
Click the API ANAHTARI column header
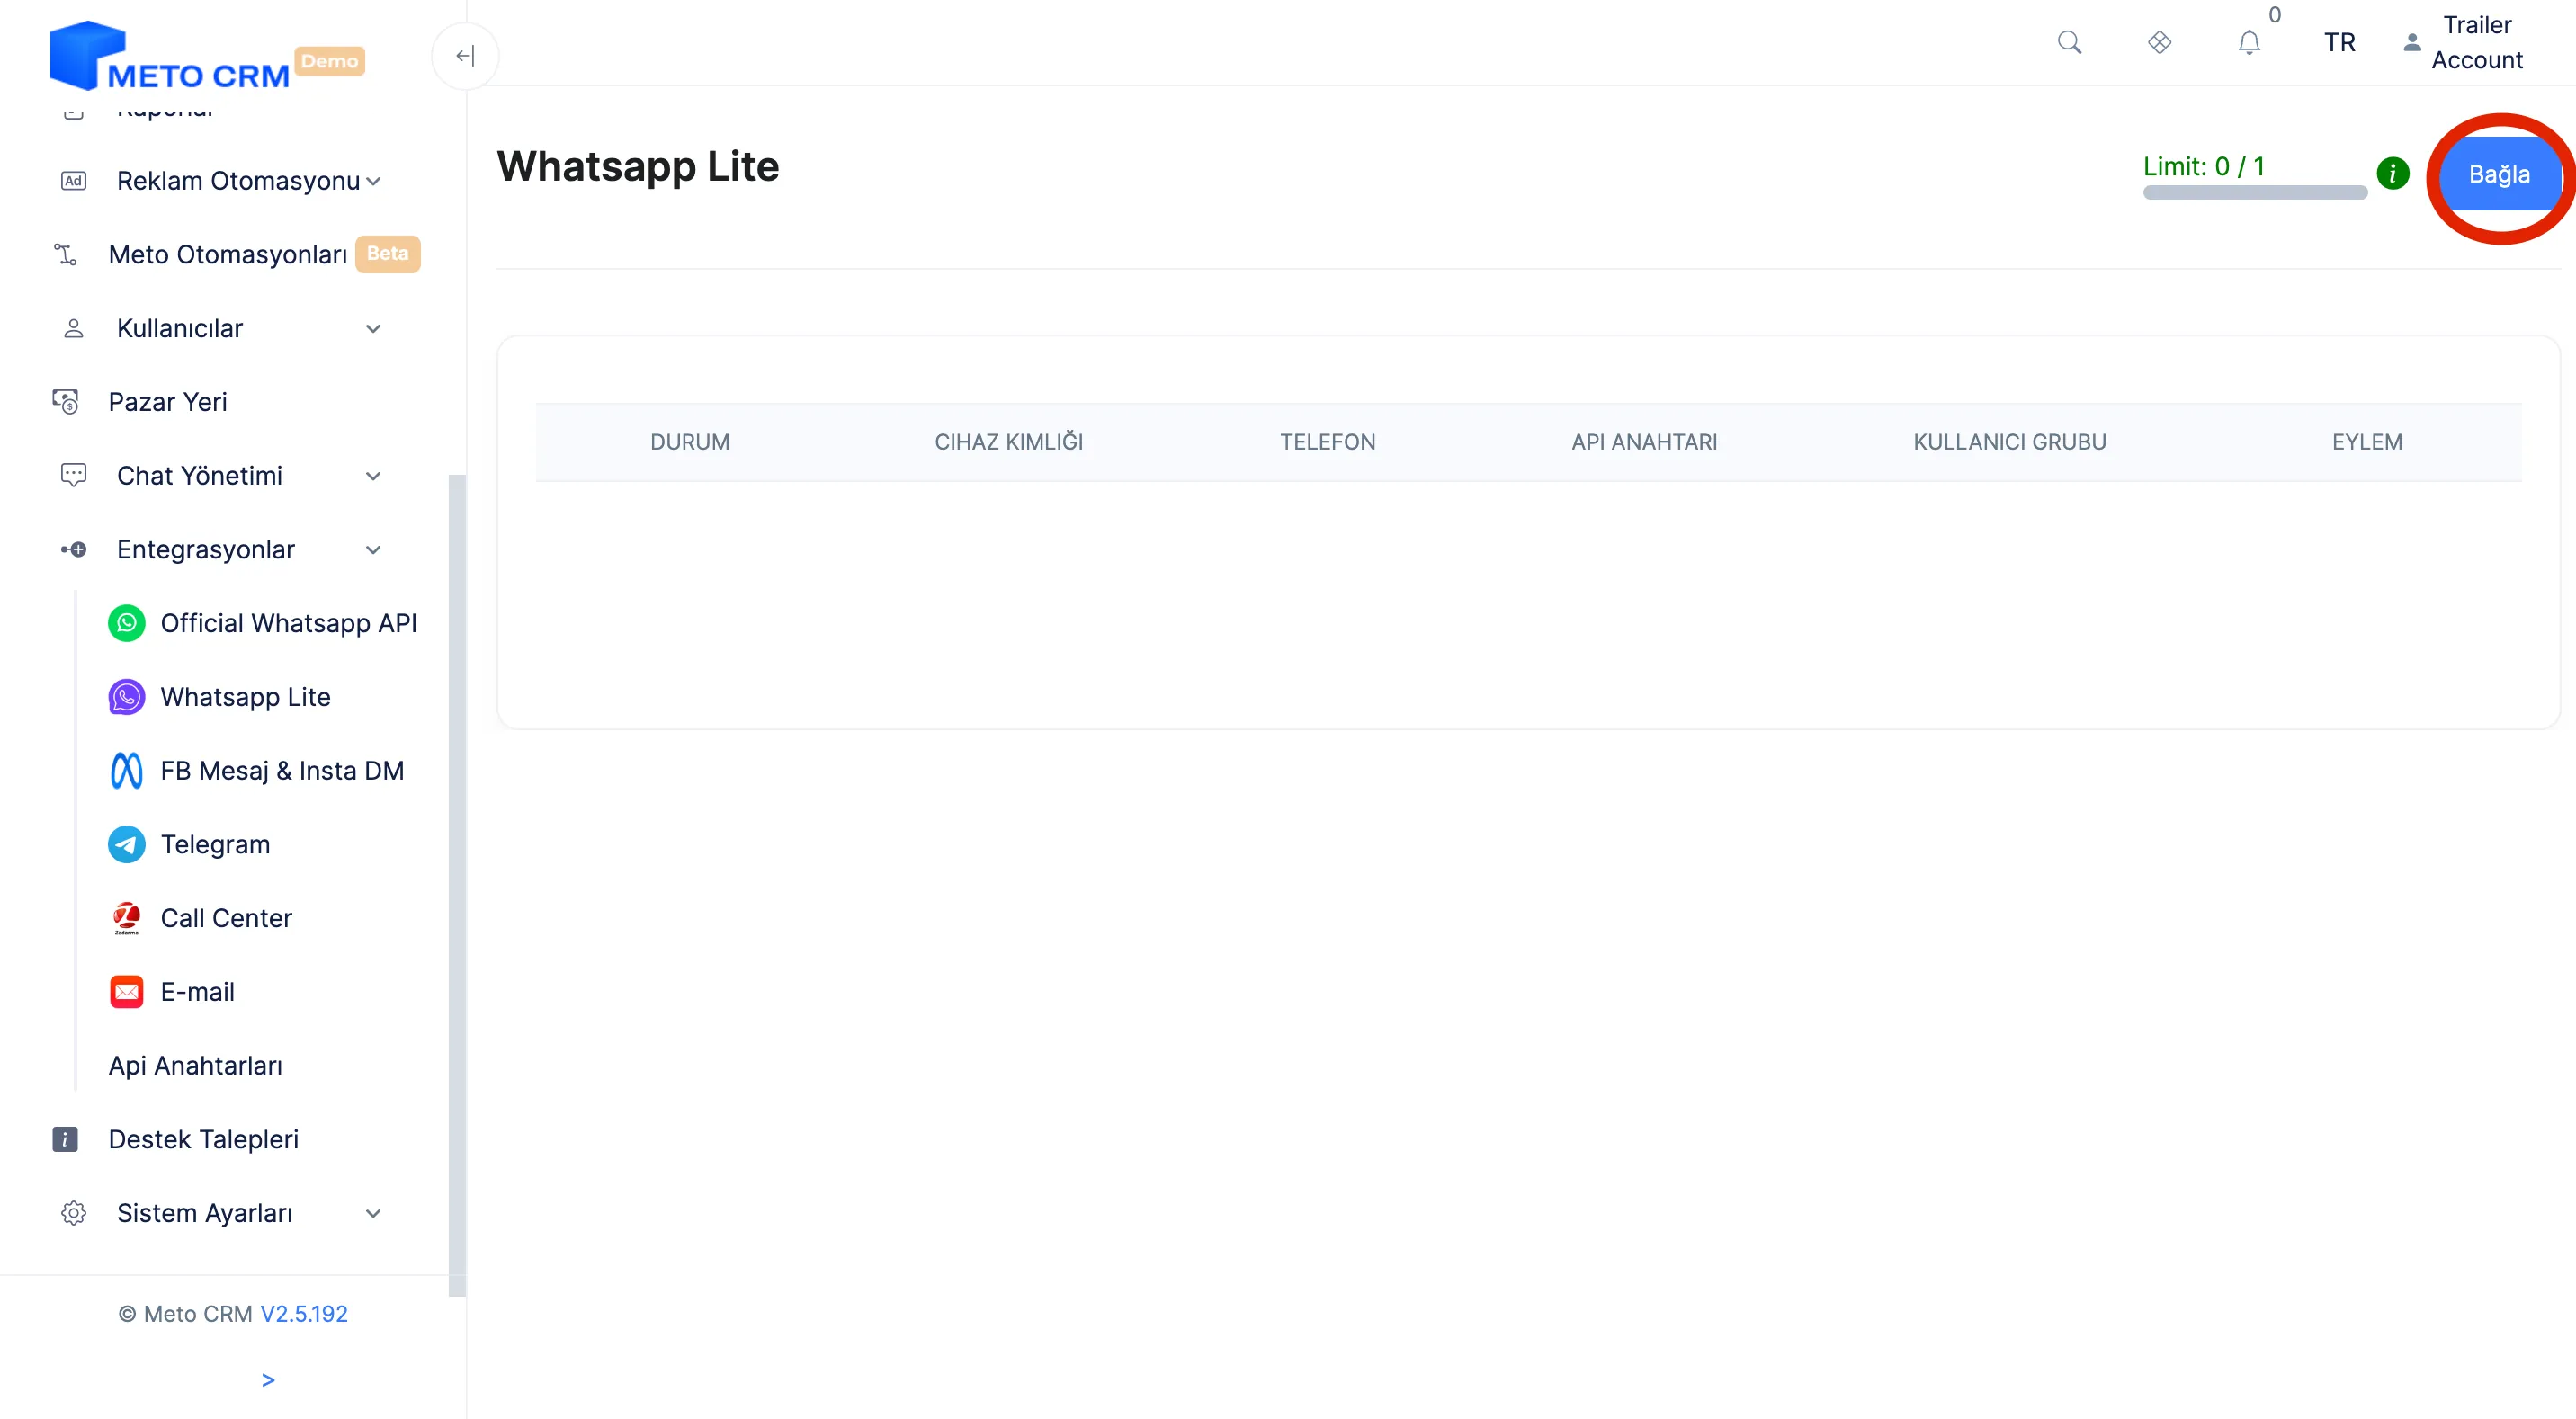pyautogui.click(x=1644, y=442)
